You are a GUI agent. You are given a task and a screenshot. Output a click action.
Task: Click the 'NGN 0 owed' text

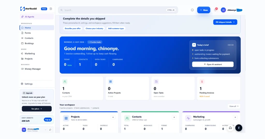click(x=204, y=96)
